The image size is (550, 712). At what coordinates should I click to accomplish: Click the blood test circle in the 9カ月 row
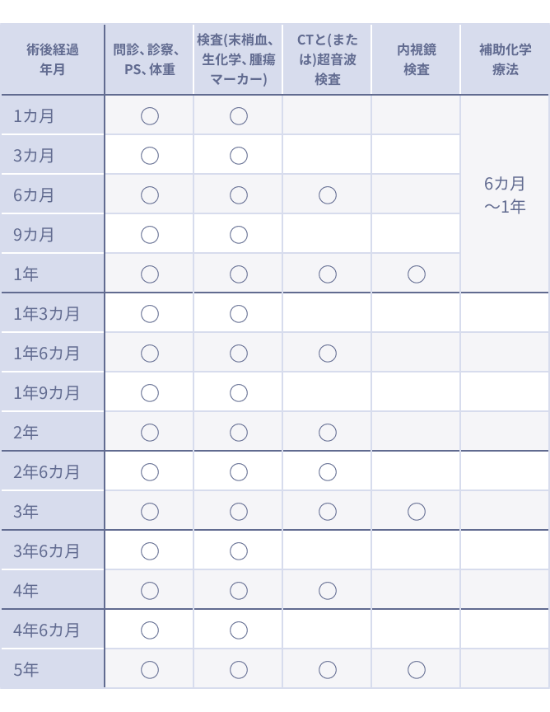[x=239, y=235]
